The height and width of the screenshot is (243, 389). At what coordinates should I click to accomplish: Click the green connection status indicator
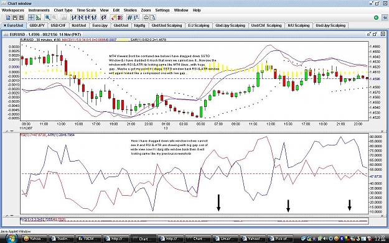[376, 17]
